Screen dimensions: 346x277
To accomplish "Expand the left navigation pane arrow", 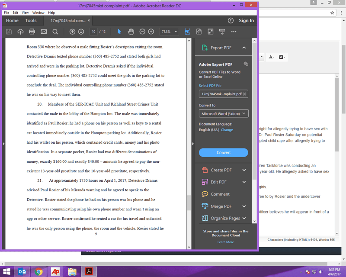I will [3, 144].
